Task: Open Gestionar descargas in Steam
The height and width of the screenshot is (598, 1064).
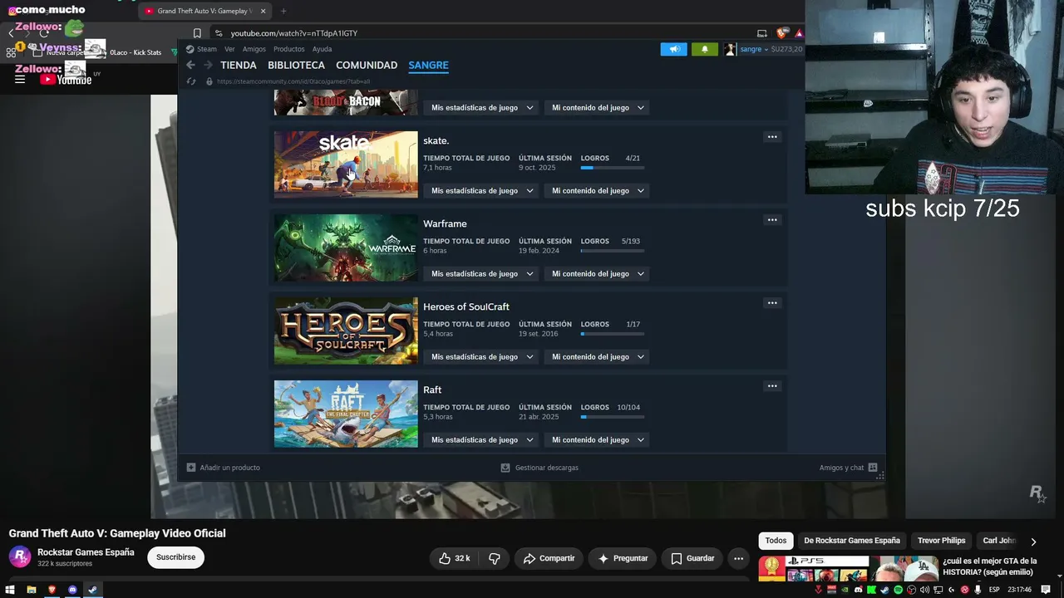Action: (539, 468)
